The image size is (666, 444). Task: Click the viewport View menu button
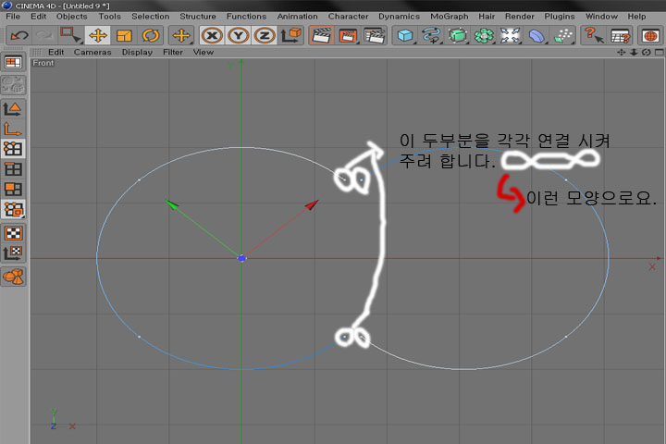coord(203,53)
